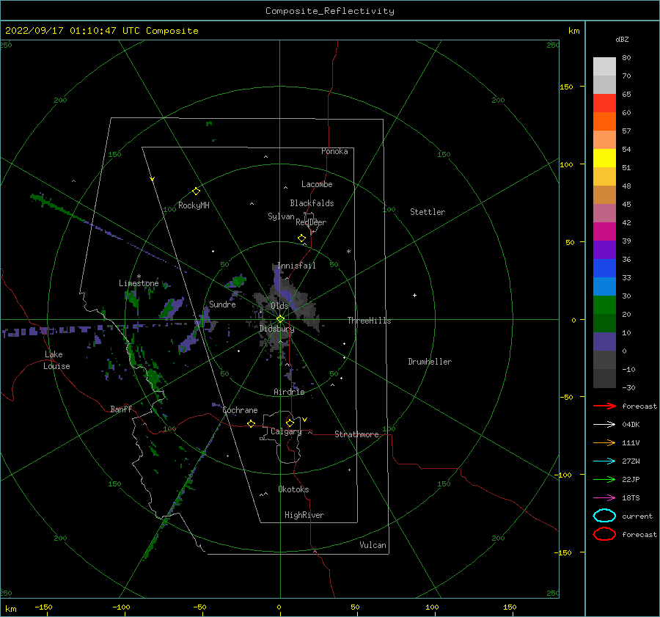Click the white 04DK arrow in legend
This screenshot has height=617, width=660.
click(x=604, y=425)
